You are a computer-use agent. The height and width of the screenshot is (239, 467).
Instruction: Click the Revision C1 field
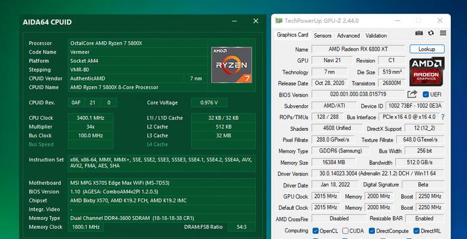(x=392, y=60)
